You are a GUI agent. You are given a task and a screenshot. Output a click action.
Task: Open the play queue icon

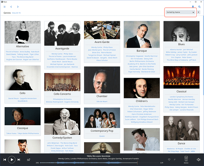pos(28,160)
